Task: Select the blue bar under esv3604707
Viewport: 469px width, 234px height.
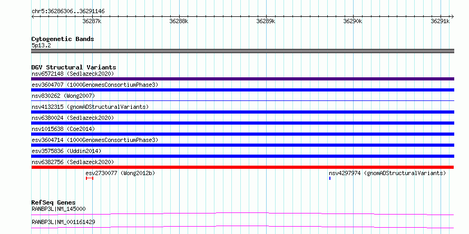Action: click(x=242, y=90)
